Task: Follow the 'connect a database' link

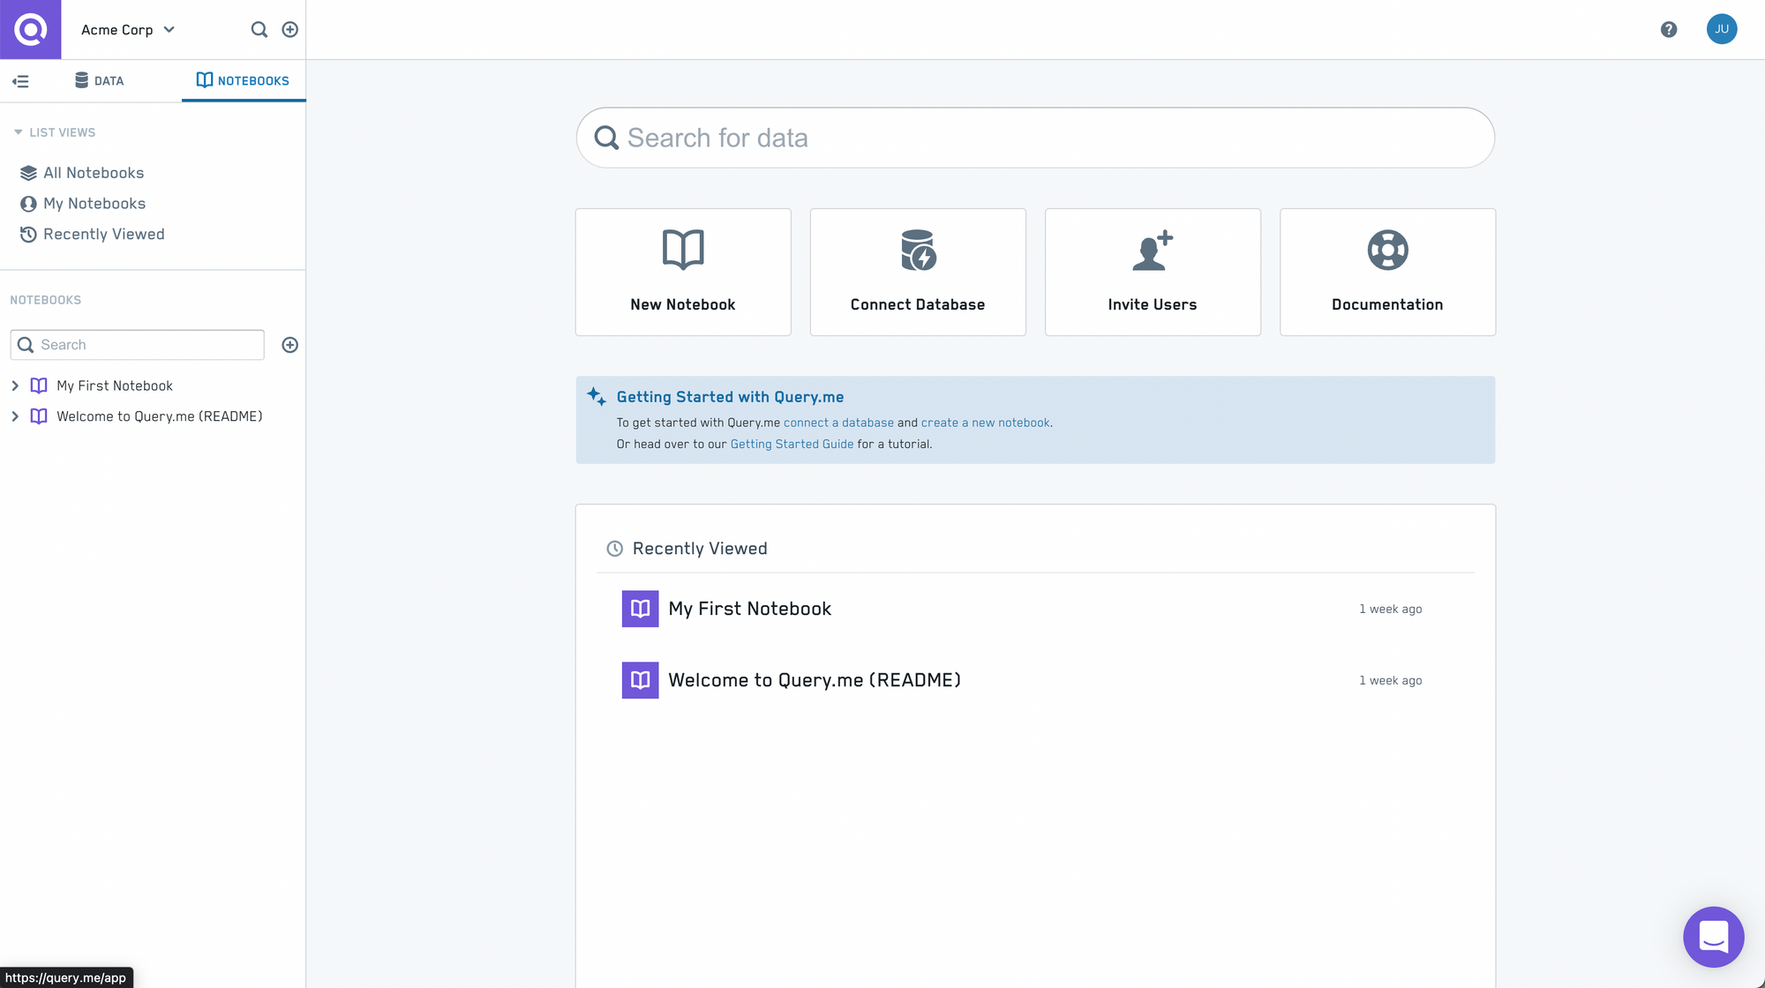Action: pos(838,423)
